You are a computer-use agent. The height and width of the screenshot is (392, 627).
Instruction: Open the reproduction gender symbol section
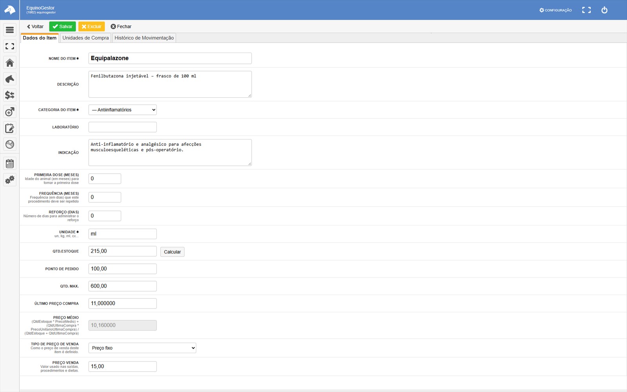click(10, 112)
